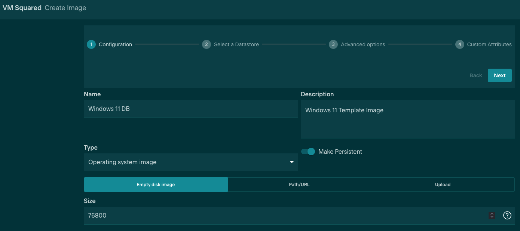Screen dimensions: 520x231
Task: Click the step 2 number circle
Action: pos(207,44)
